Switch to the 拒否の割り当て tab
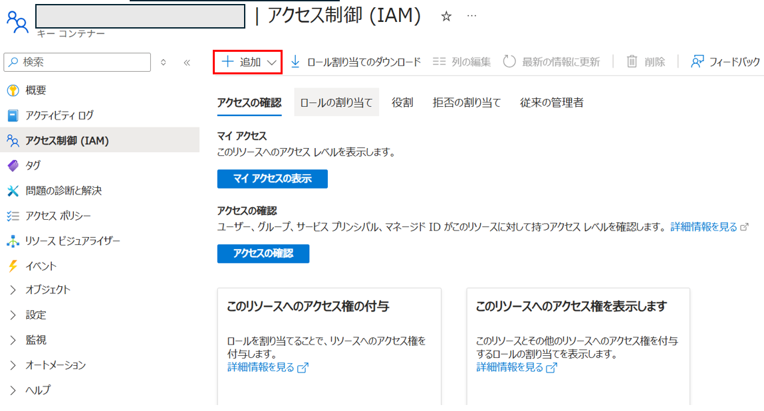Image resolution: width=764 pixels, height=411 pixels. pos(467,103)
